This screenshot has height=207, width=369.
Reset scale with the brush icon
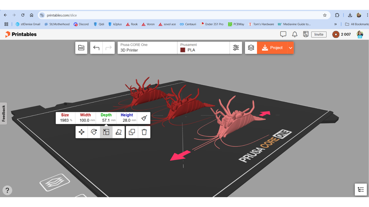144,118
